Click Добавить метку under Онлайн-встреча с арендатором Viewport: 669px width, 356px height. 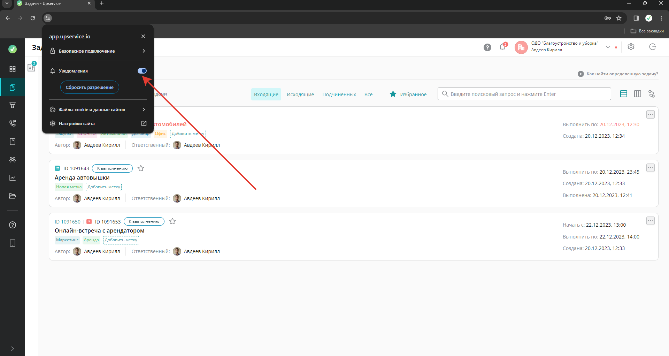coord(121,240)
